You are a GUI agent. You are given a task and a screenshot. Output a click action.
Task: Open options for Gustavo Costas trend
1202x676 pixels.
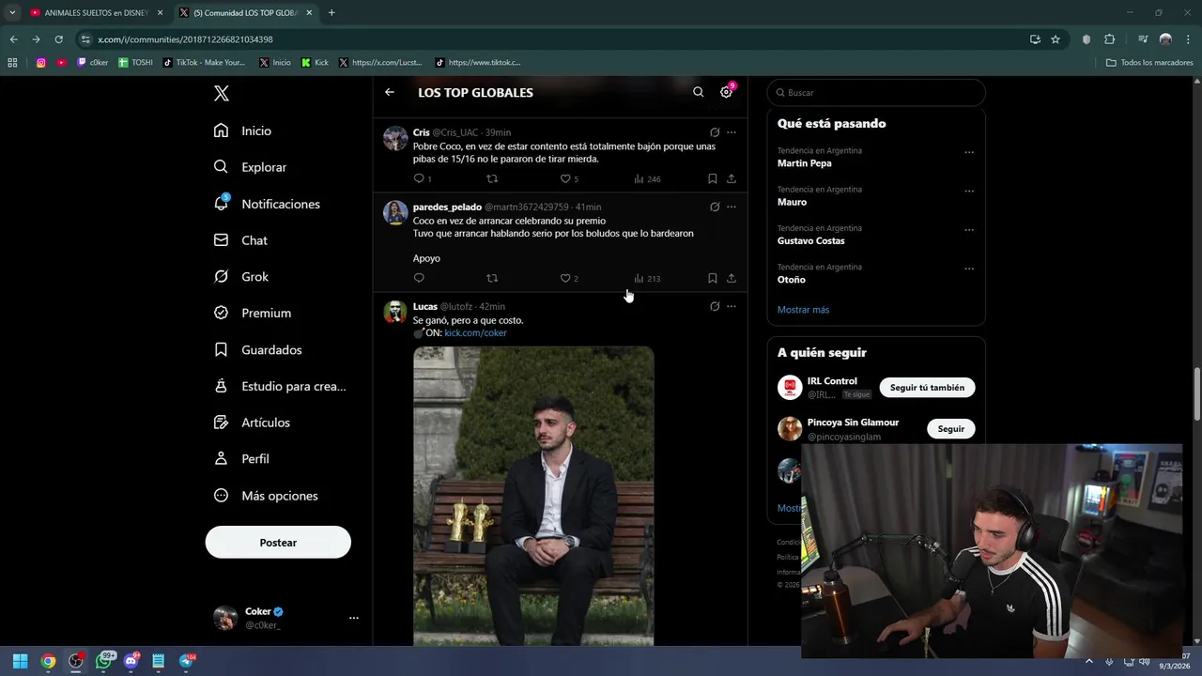[x=969, y=229]
